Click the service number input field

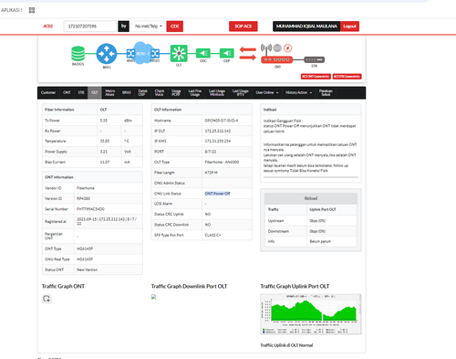point(90,26)
